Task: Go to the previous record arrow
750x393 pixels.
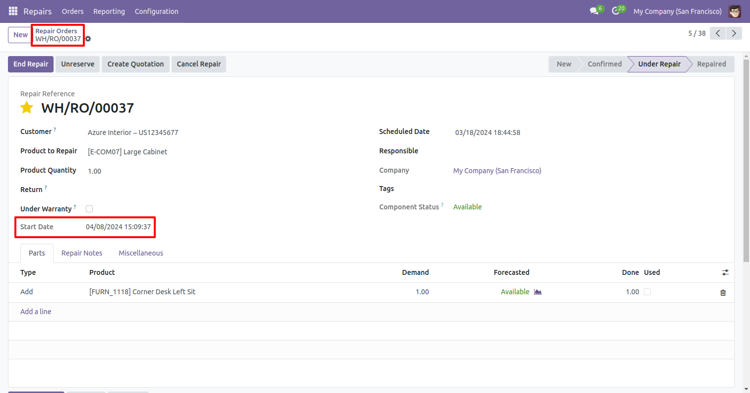Action: (x=718, y=33)
